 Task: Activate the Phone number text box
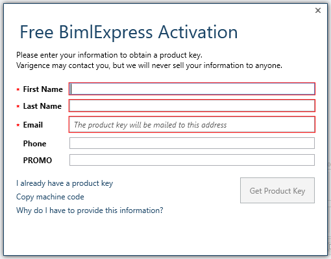coord(192,143)
